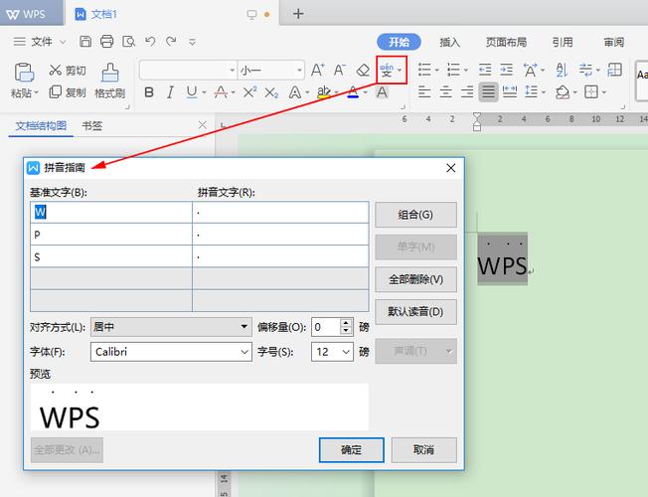The height and width of the screenshot is (497, 648).
Task: Click the 默认读音(D) button
Action: pos(415,312)
